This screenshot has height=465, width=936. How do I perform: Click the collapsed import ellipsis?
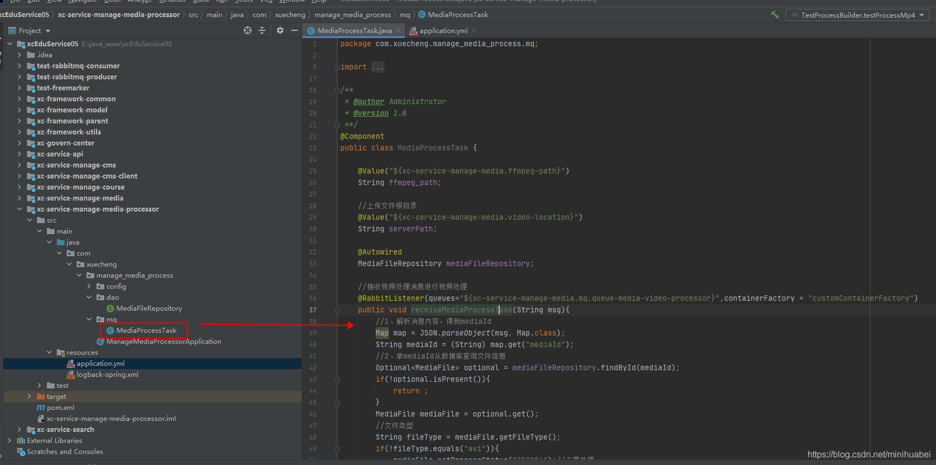tap(378, 67)
